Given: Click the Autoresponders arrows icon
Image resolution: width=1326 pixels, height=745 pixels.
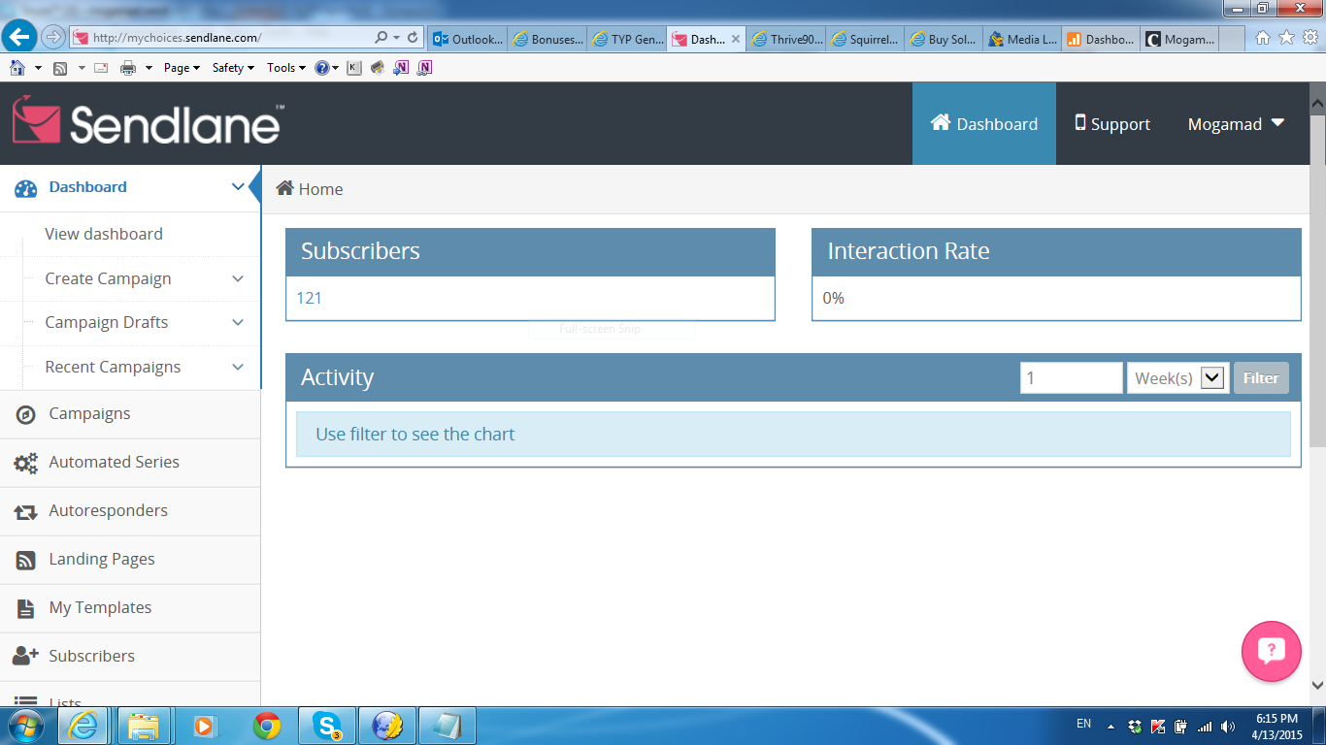Looking at the screenshot, I should coord(25,511).
